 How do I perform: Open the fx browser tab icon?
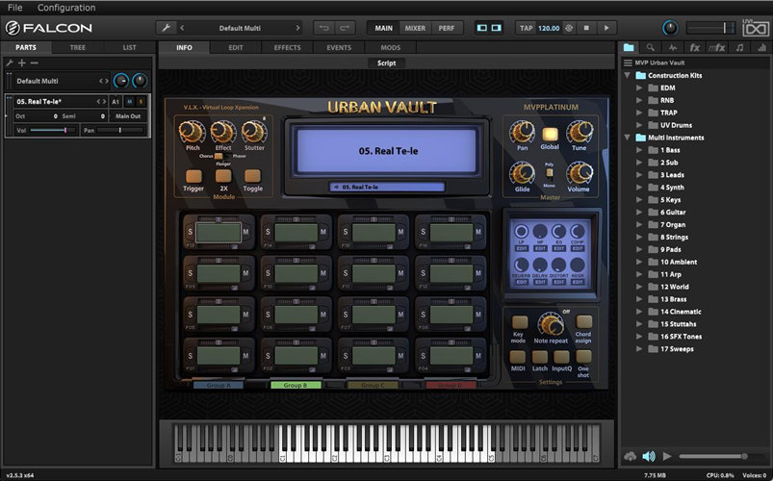[695, 47]
